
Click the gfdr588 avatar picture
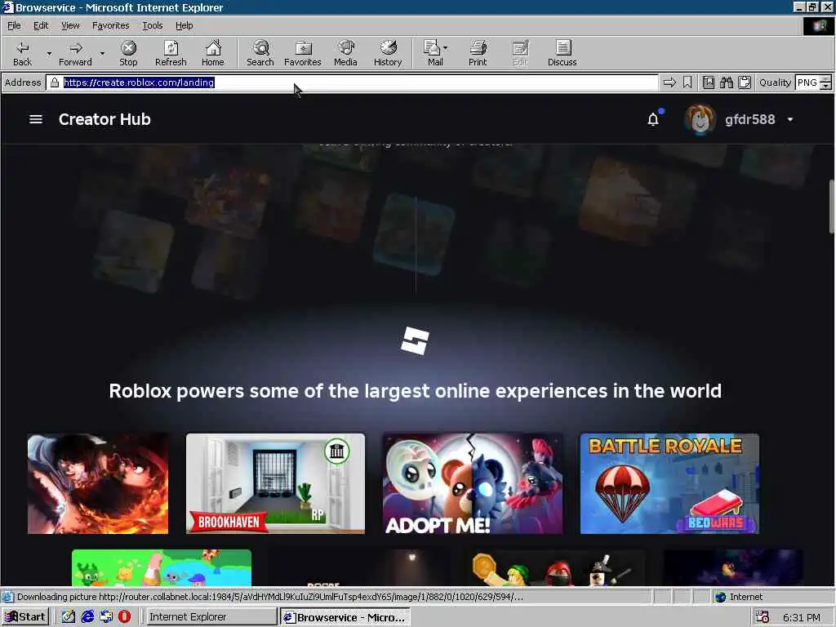click(700, 119)
